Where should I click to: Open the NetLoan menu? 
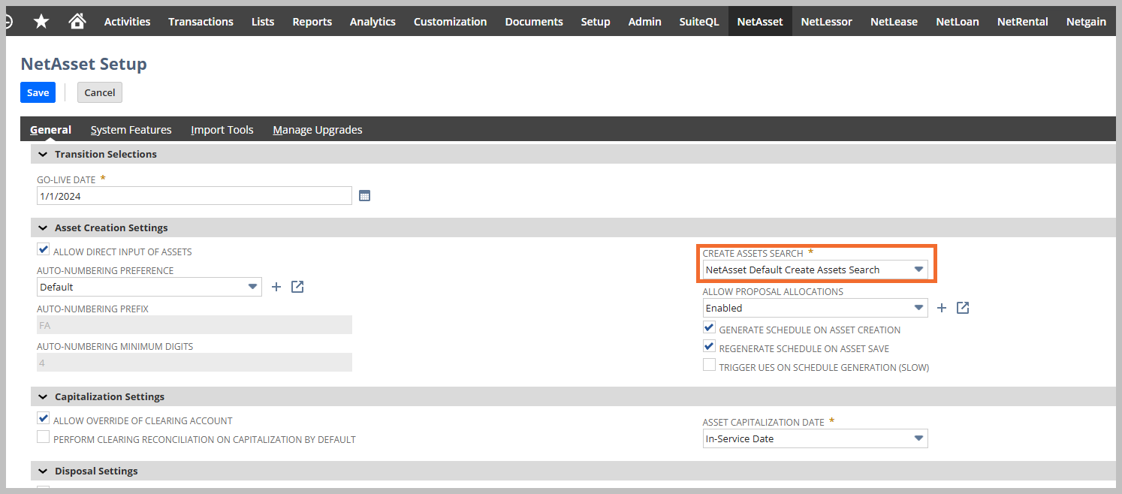point(958,22)
